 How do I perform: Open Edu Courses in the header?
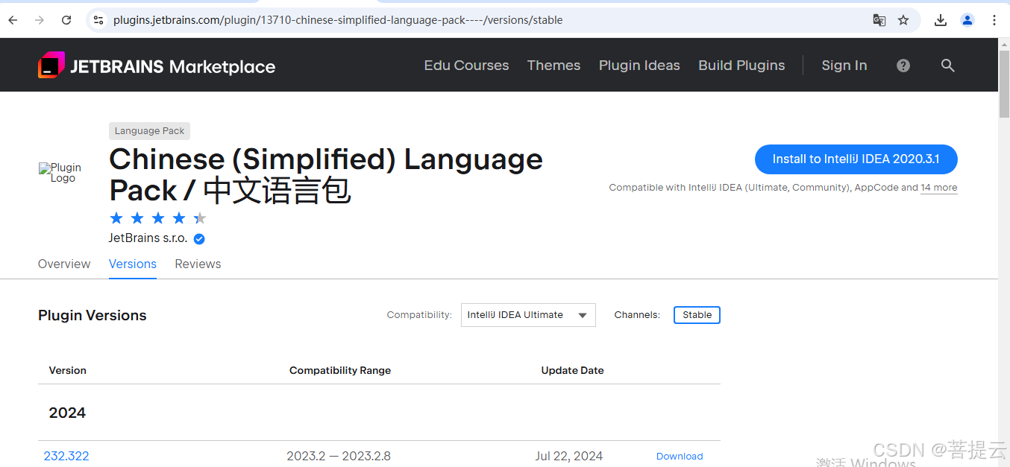[x=466, y=66]
